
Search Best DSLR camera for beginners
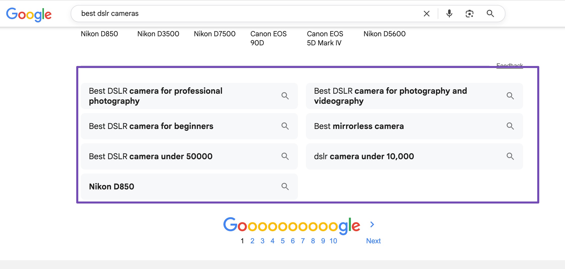[189, 126]
